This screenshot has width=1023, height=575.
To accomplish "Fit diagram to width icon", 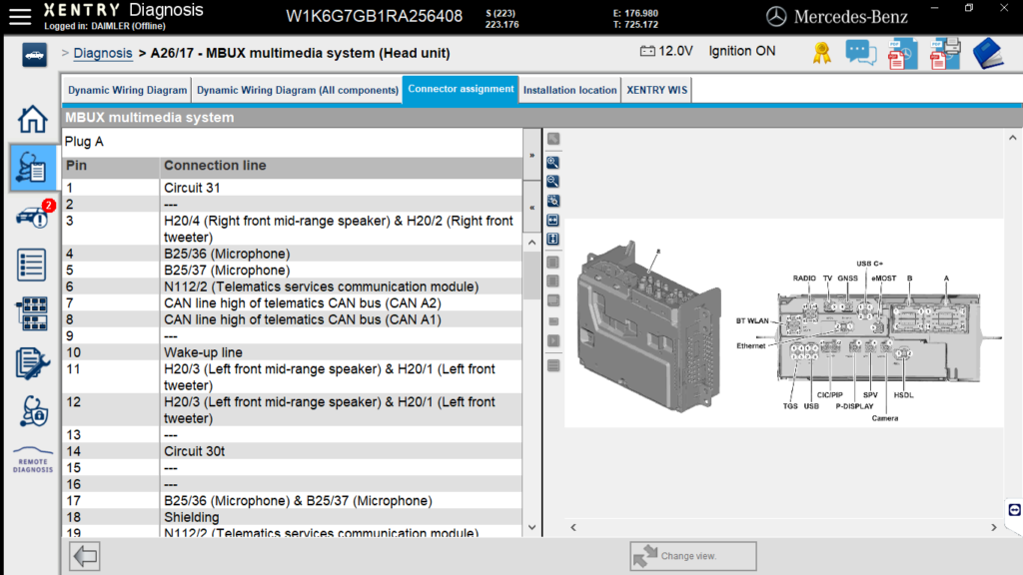I will point(552,220).
